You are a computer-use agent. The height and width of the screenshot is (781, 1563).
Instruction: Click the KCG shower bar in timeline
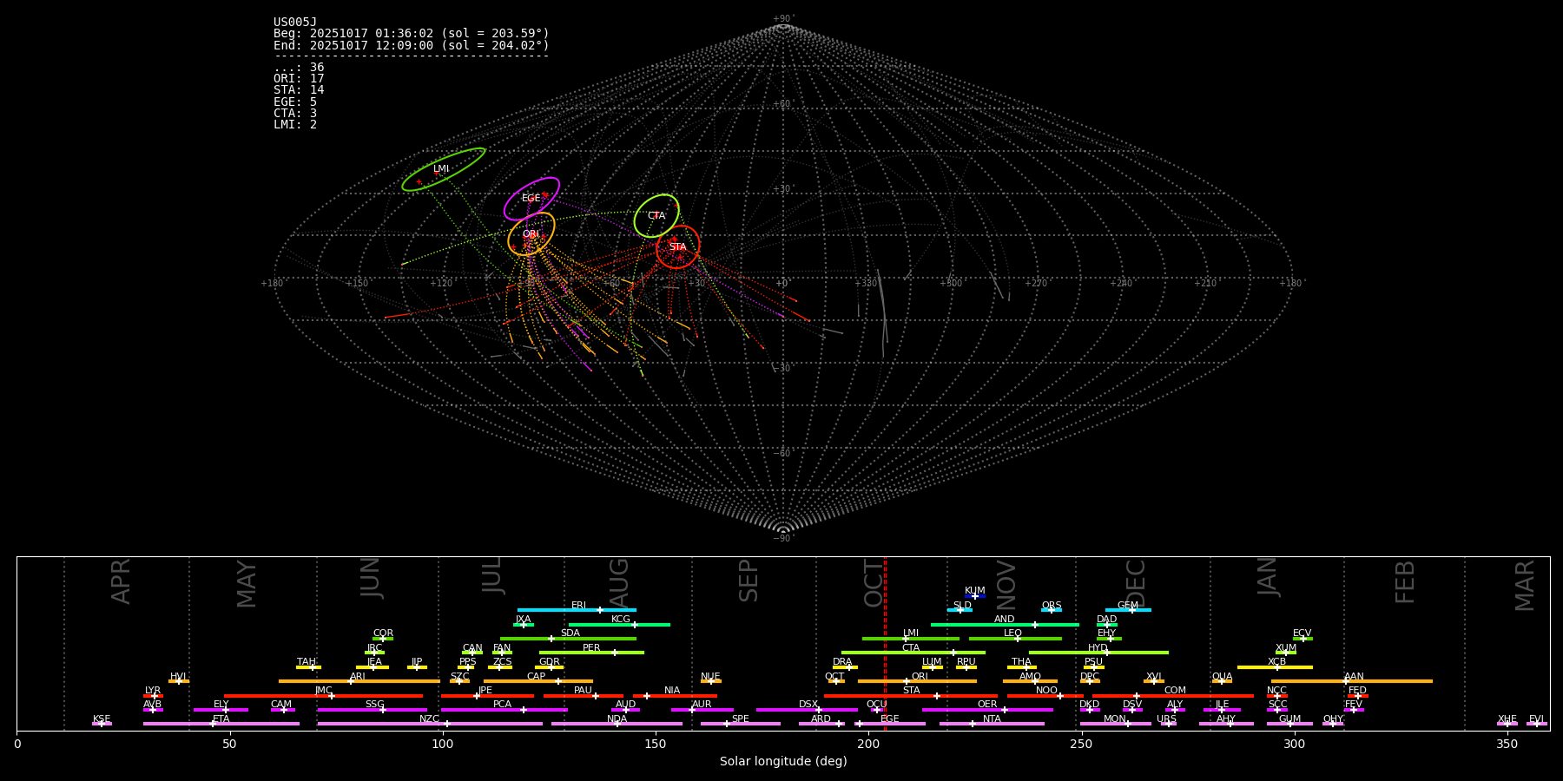(x=619, y=625)
